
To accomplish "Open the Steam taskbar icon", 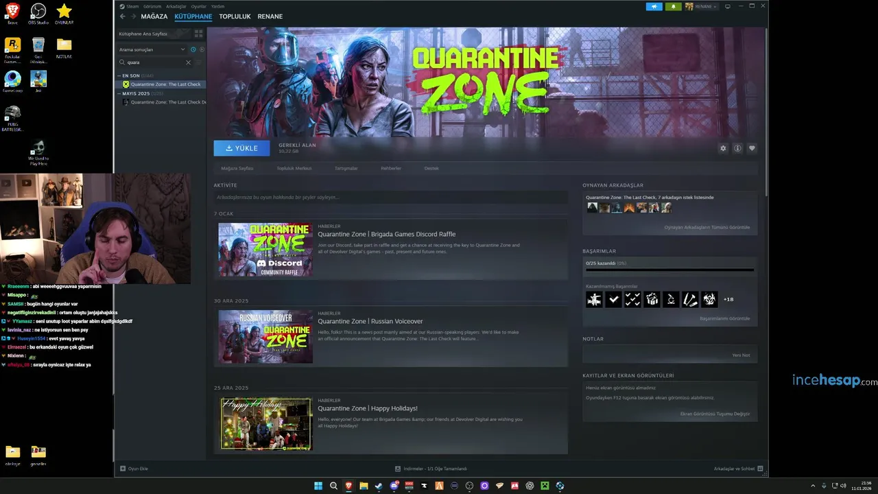I will pyautogui.click(x=379, y=486).
